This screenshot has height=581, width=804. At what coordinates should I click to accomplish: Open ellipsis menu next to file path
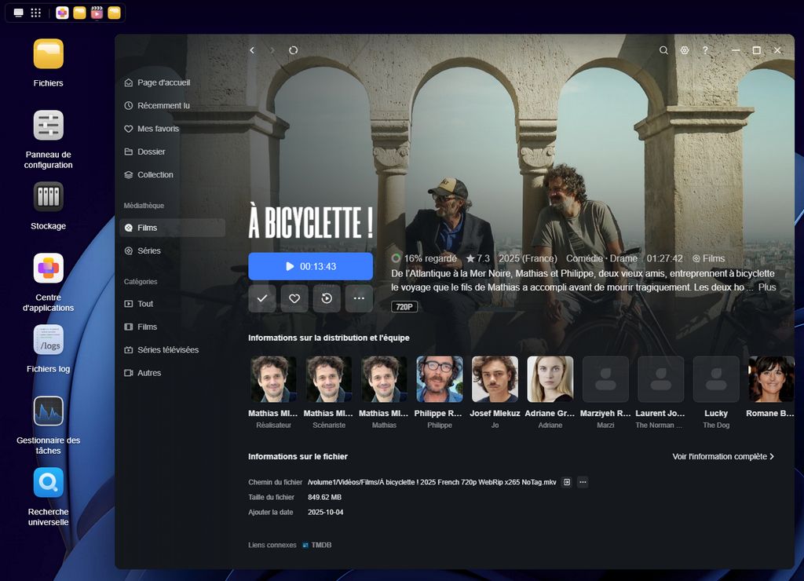(583, 482)
